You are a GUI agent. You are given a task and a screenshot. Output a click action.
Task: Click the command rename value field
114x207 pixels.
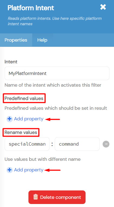(x=77, y=144)
